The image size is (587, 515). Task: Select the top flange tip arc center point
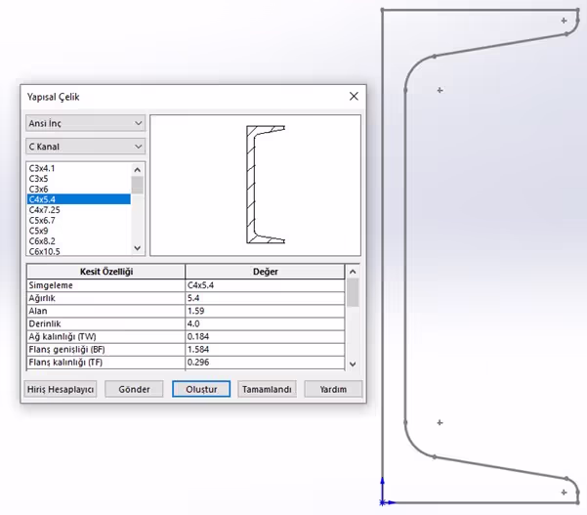coord(565,21)
